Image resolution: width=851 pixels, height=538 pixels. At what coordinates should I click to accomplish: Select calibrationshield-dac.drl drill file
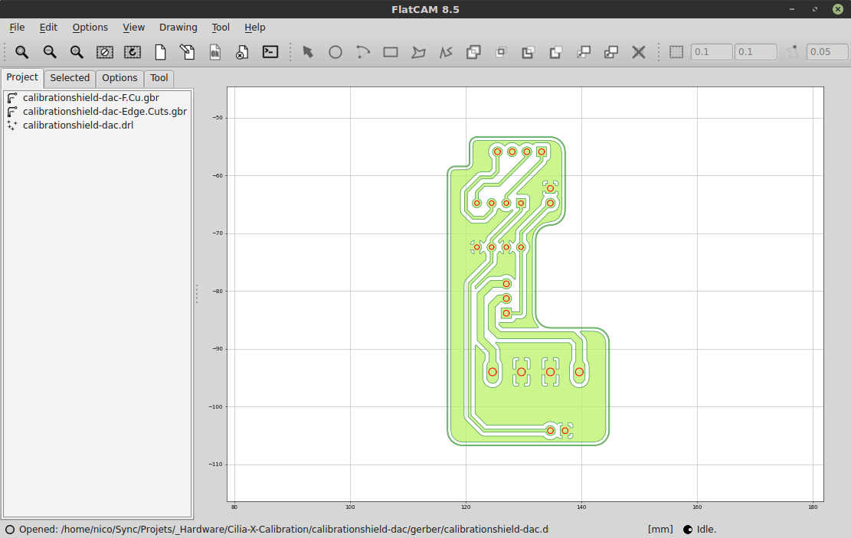78,125
